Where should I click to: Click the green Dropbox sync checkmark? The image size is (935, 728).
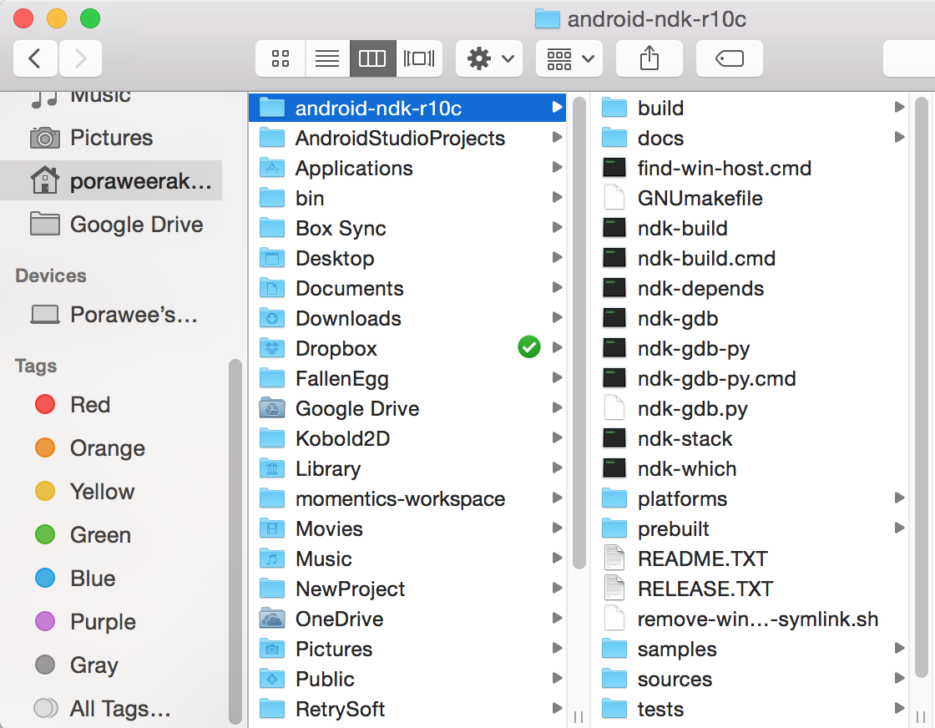point(529,347)
